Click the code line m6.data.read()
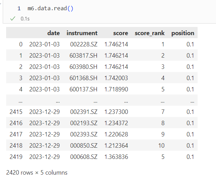Screen dimensions: 216x177 point(50,9)
